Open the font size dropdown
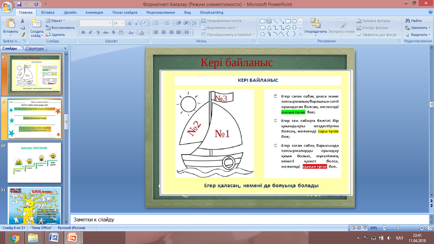Image resolution: width=434 pixels, height=244 pixels. click(x=123, y=23)
